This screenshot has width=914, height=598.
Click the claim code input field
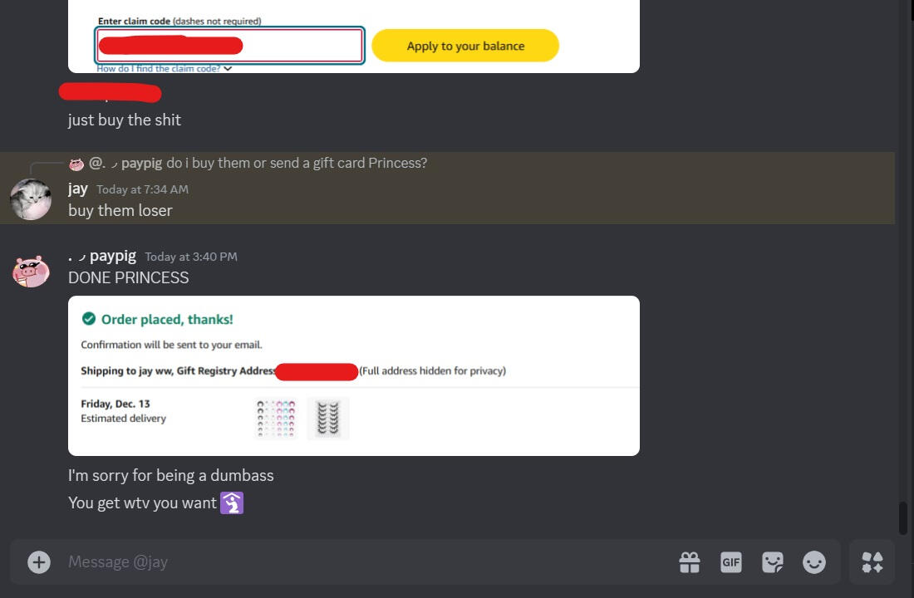[x=229, y=46]
